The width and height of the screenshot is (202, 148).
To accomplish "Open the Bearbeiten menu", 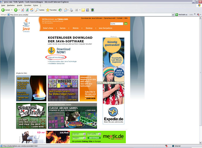I will point(11,5).
